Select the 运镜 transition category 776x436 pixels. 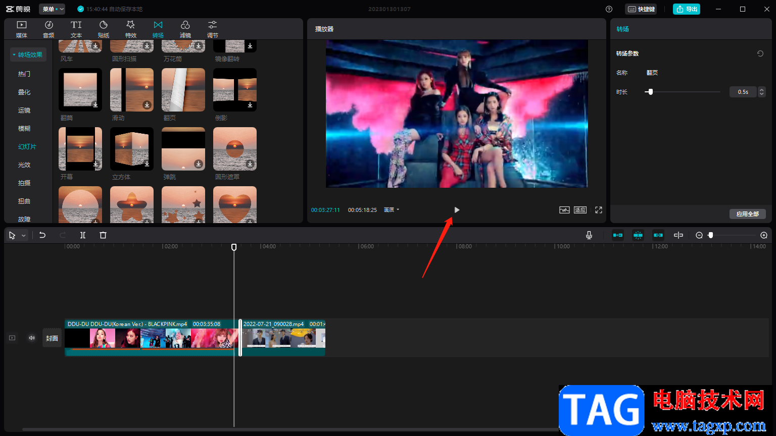24,110
